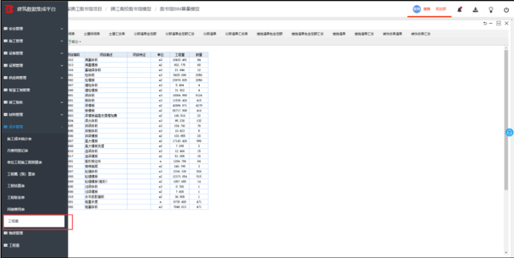Click 图书馆BIM算量模型 breadcrumb link
This screenshot has width=514, height=258.
[180, 9]
